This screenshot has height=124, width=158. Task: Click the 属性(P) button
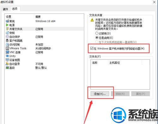click(141, 94)
